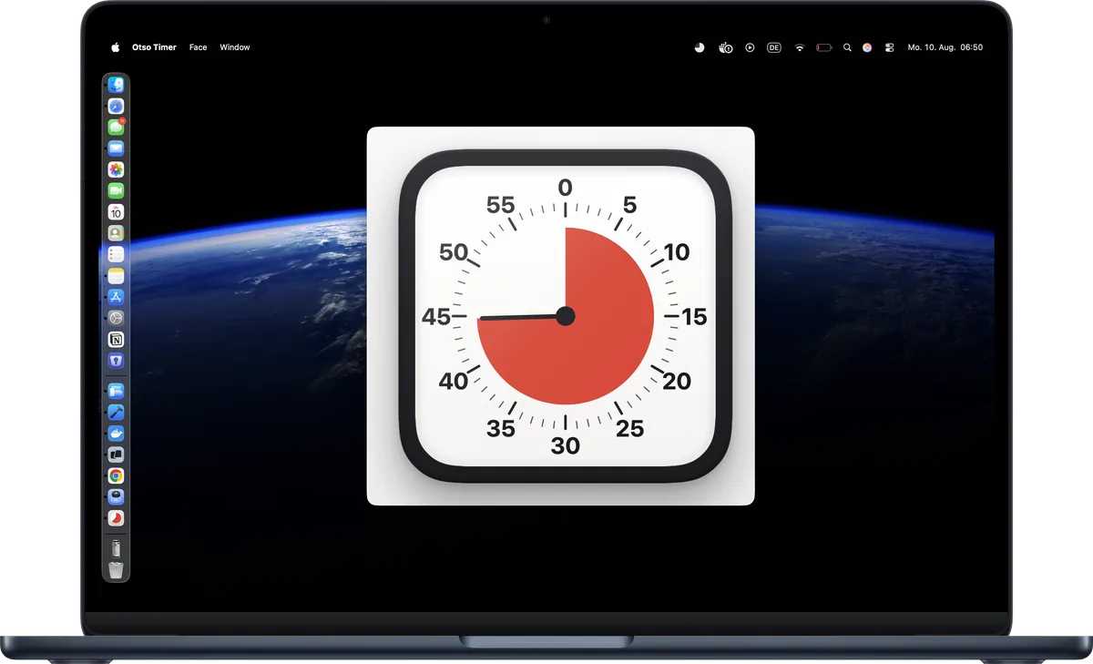Open Calendar showing date 10
Image resolution: width=1093 pixels, height=664 pixels.
tap(116, 212)
